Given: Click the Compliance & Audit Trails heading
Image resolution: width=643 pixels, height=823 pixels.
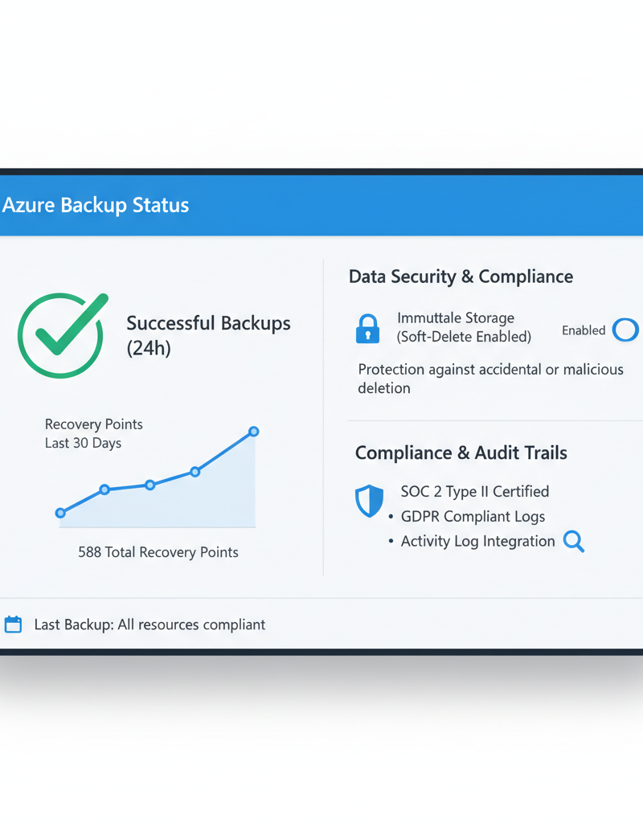Looking at the screenshot, I should point(461,453).
